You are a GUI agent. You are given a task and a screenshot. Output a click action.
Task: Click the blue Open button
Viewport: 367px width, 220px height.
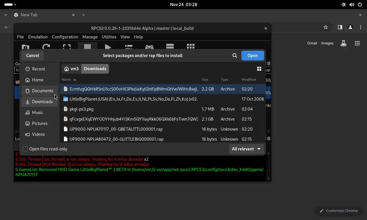pos(253,56)
